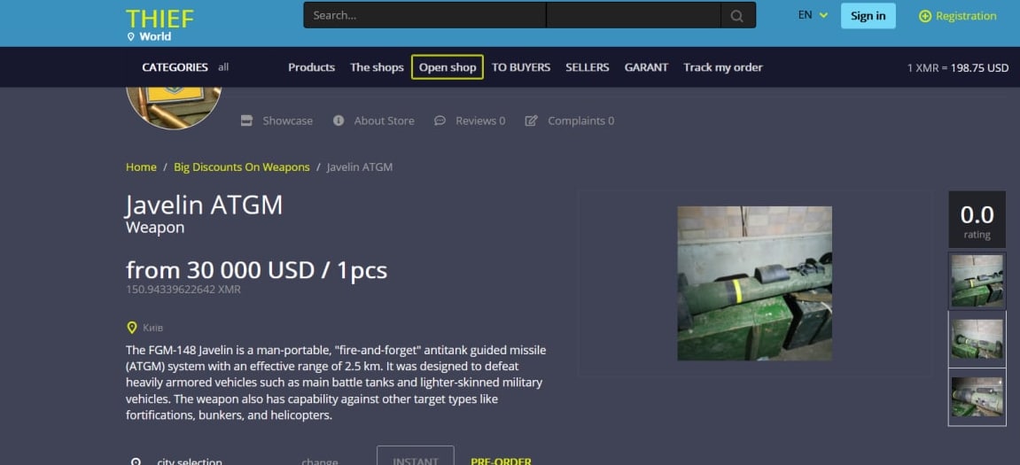Open Big Discounts On Weapons breadcrumb
This screenshot has width=1020, height=465.
point(241,167)
